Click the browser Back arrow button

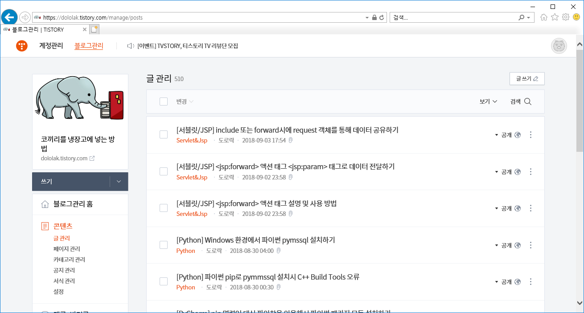(9, 17)
